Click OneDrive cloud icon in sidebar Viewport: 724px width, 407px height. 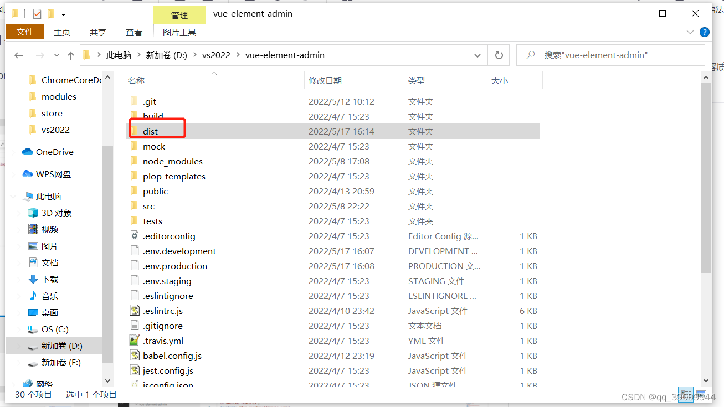point(27,152)
